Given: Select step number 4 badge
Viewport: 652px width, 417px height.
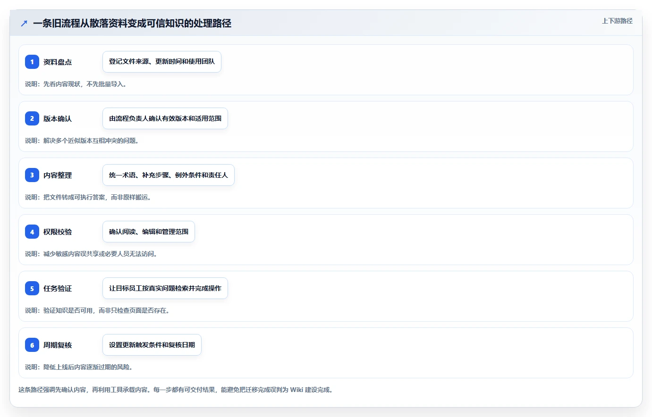Looking at the screenshot, I should point(32,232).
